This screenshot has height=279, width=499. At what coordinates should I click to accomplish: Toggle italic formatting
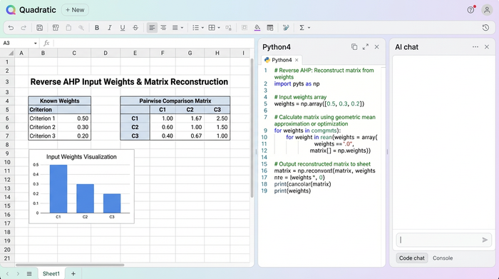(110, 28)
